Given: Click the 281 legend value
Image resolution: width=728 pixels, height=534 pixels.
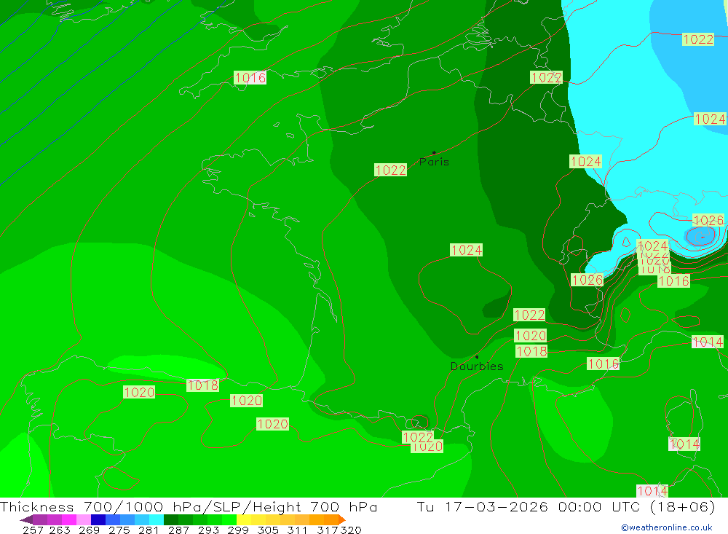Looking at the screenshot, I should [x=149, y=530].
